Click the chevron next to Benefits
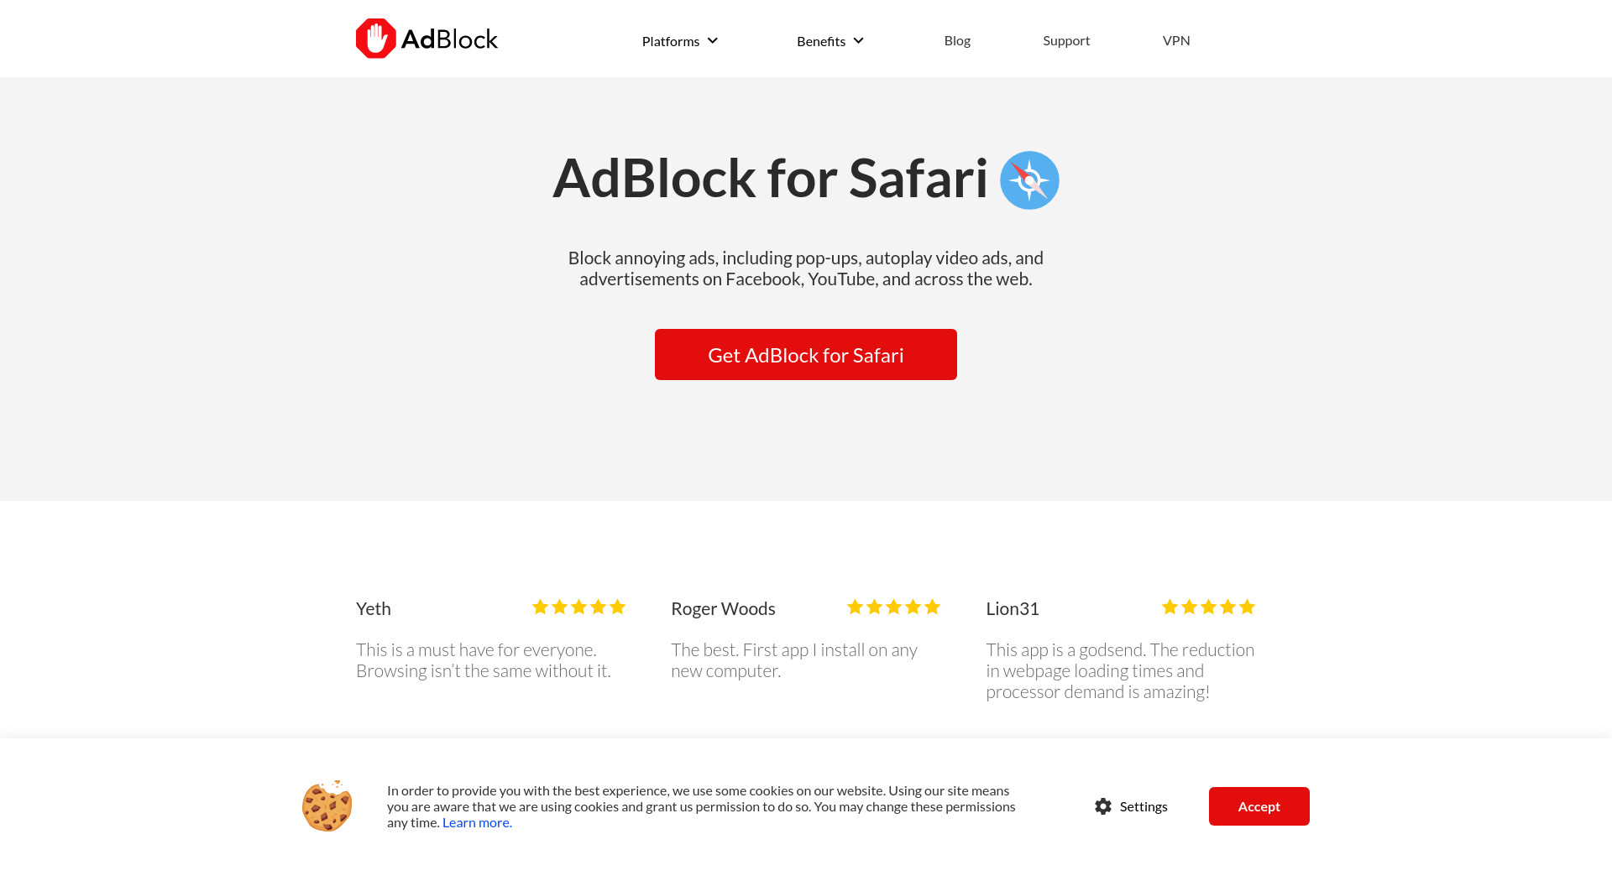The width and height of the screenshot is (1612, 881). point(858,40)
